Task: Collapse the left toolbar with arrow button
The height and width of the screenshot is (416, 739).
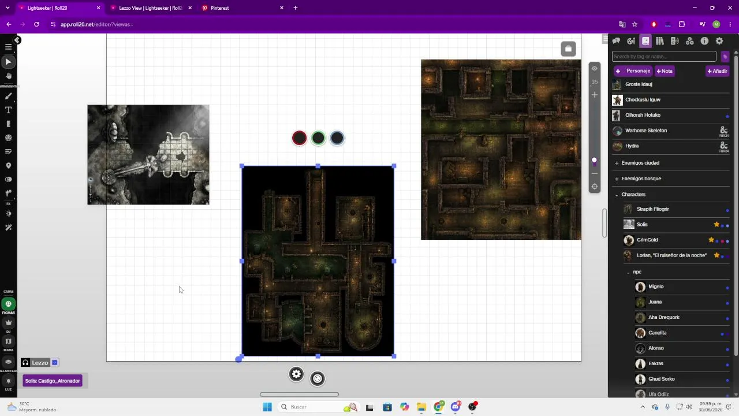Action: pyautogui.click(x=17, y=40)
